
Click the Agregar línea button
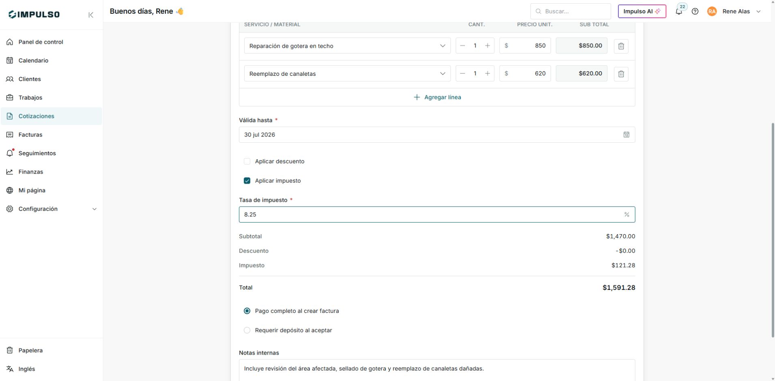click(x=437, y=97)
